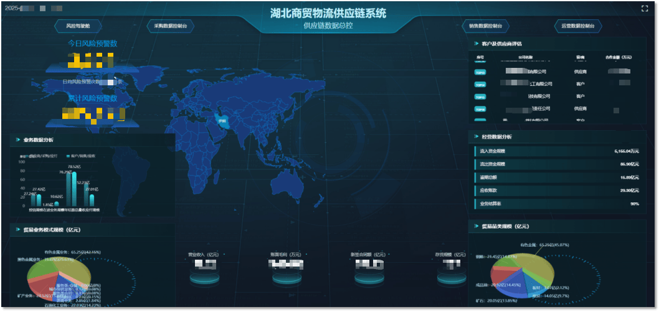This screenshot has width=659, height=312.
Task: Click the 供应链数据总控 subtitle
Action: pyautogui.click(x=328, y=25)
